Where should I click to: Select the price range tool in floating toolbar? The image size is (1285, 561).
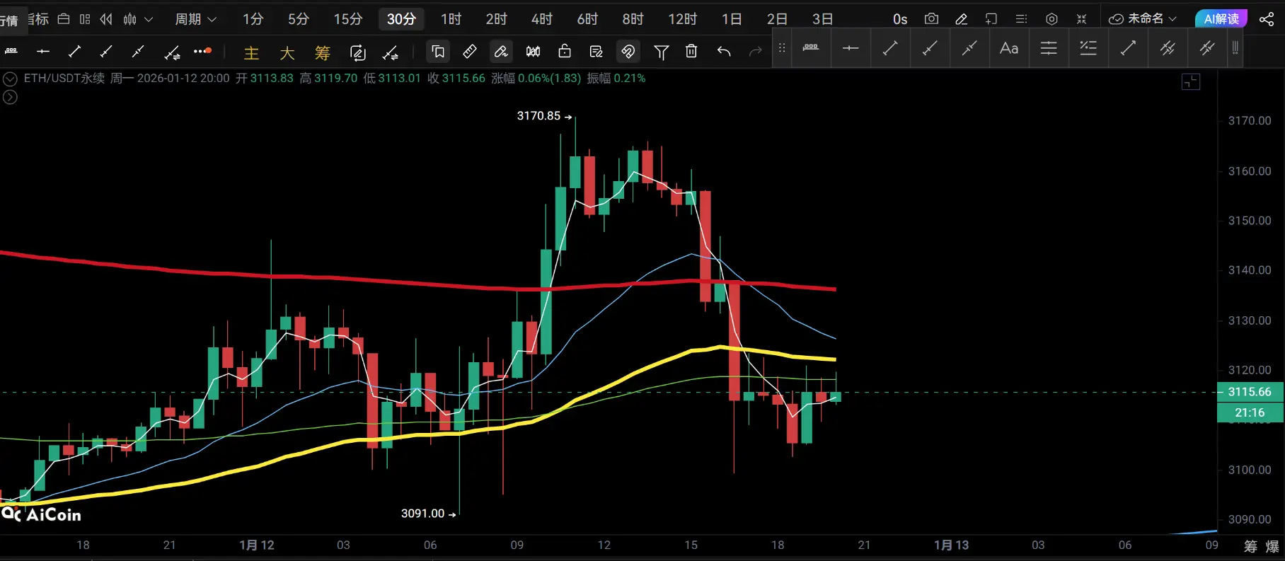(811, 48)
